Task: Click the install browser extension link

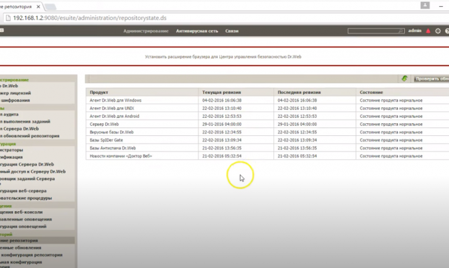Action: click(x=223, y=57)
